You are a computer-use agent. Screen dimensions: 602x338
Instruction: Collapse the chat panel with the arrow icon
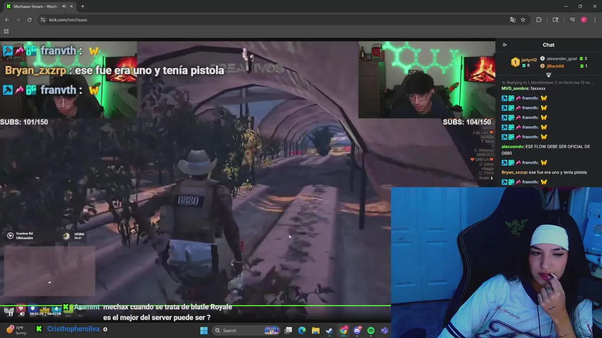pos(505,45)
